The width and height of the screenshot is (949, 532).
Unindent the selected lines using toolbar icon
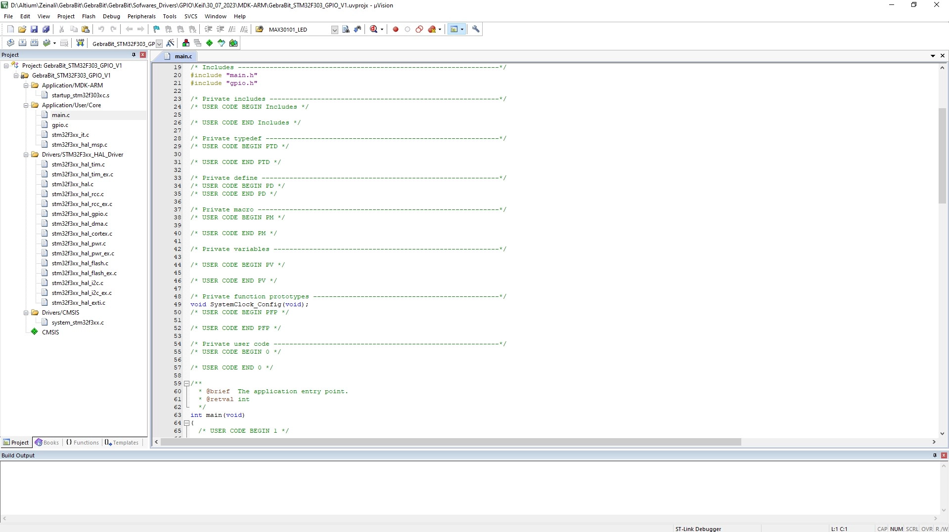(220, 29)
